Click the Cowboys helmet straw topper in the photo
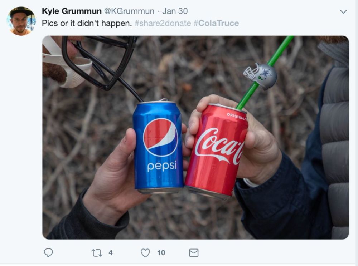 pyautogui.click(x=260, y=76)
